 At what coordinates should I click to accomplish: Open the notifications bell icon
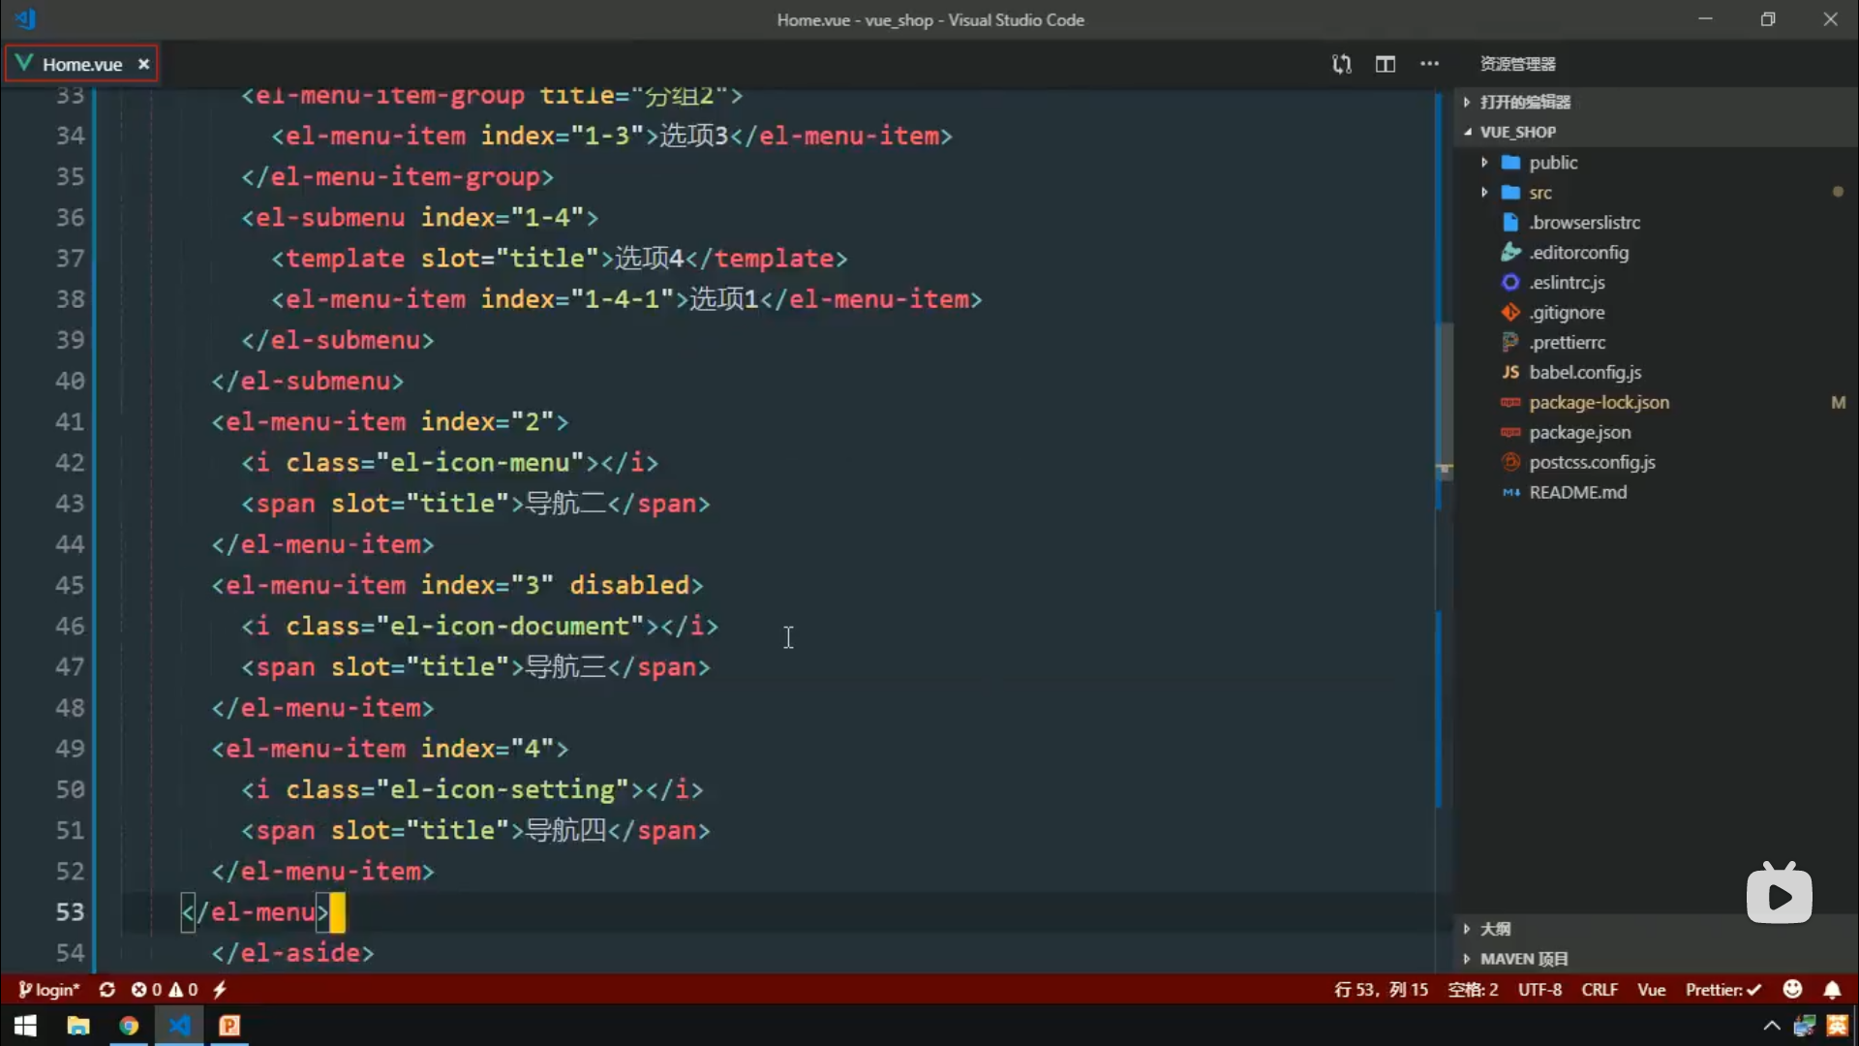[x=1833, y=990]
